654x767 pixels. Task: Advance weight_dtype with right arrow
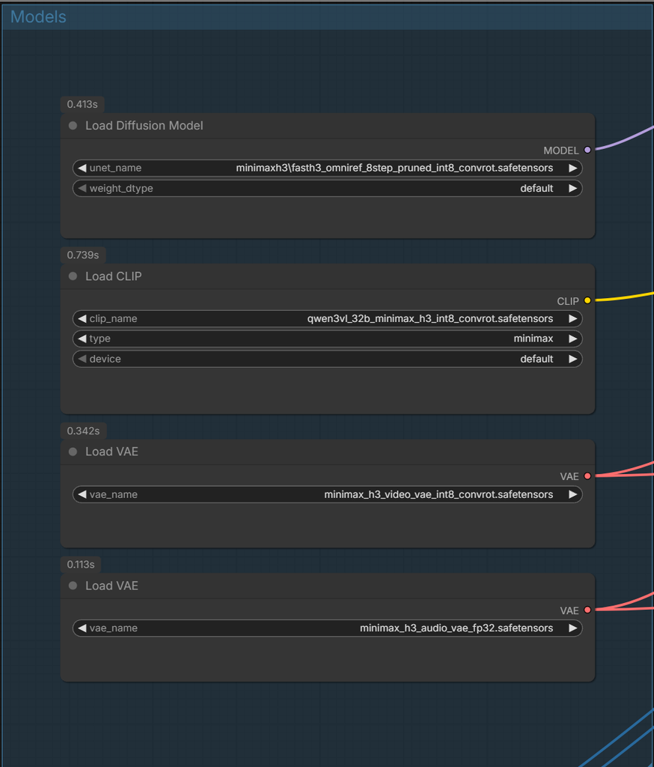click(x=573, y=188)
